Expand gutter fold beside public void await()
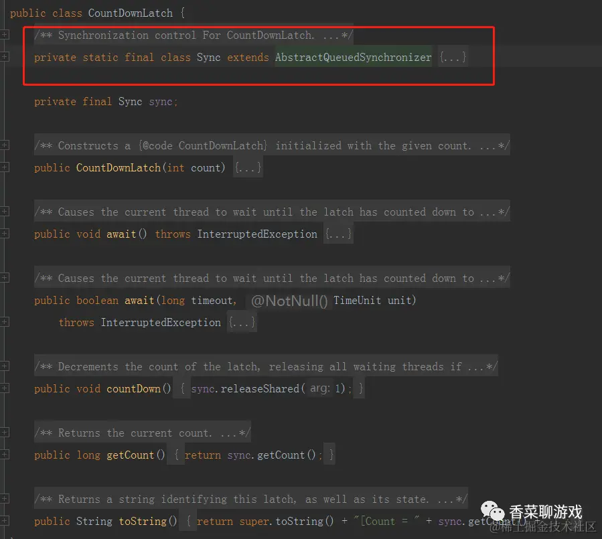Screen dimensions: 602x539 pos(4,234)
